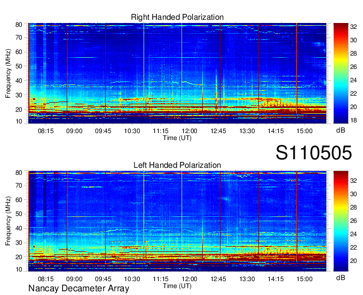Click the 'dB' label under lower colorbar

pos(341,277)
